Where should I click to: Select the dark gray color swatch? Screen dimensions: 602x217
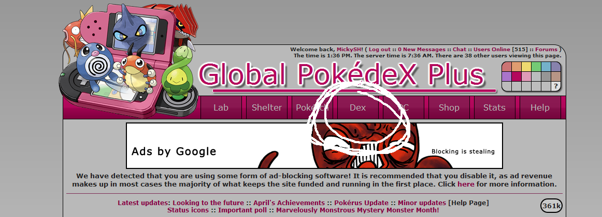tap(547, 76)
